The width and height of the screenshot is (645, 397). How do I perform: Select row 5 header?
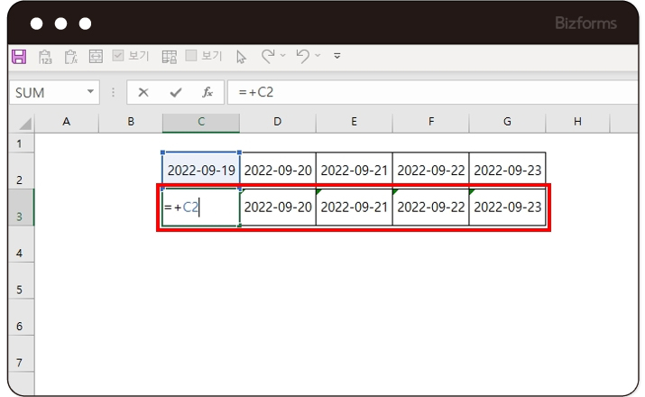[x=20, y=291]
